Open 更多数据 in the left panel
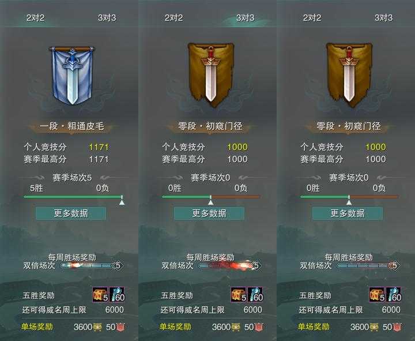This screenshot has width=415, height=341. click(x=71, y=213)
